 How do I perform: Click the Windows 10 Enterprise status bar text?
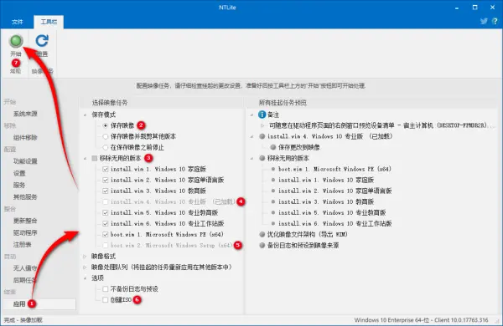[421, 320]
